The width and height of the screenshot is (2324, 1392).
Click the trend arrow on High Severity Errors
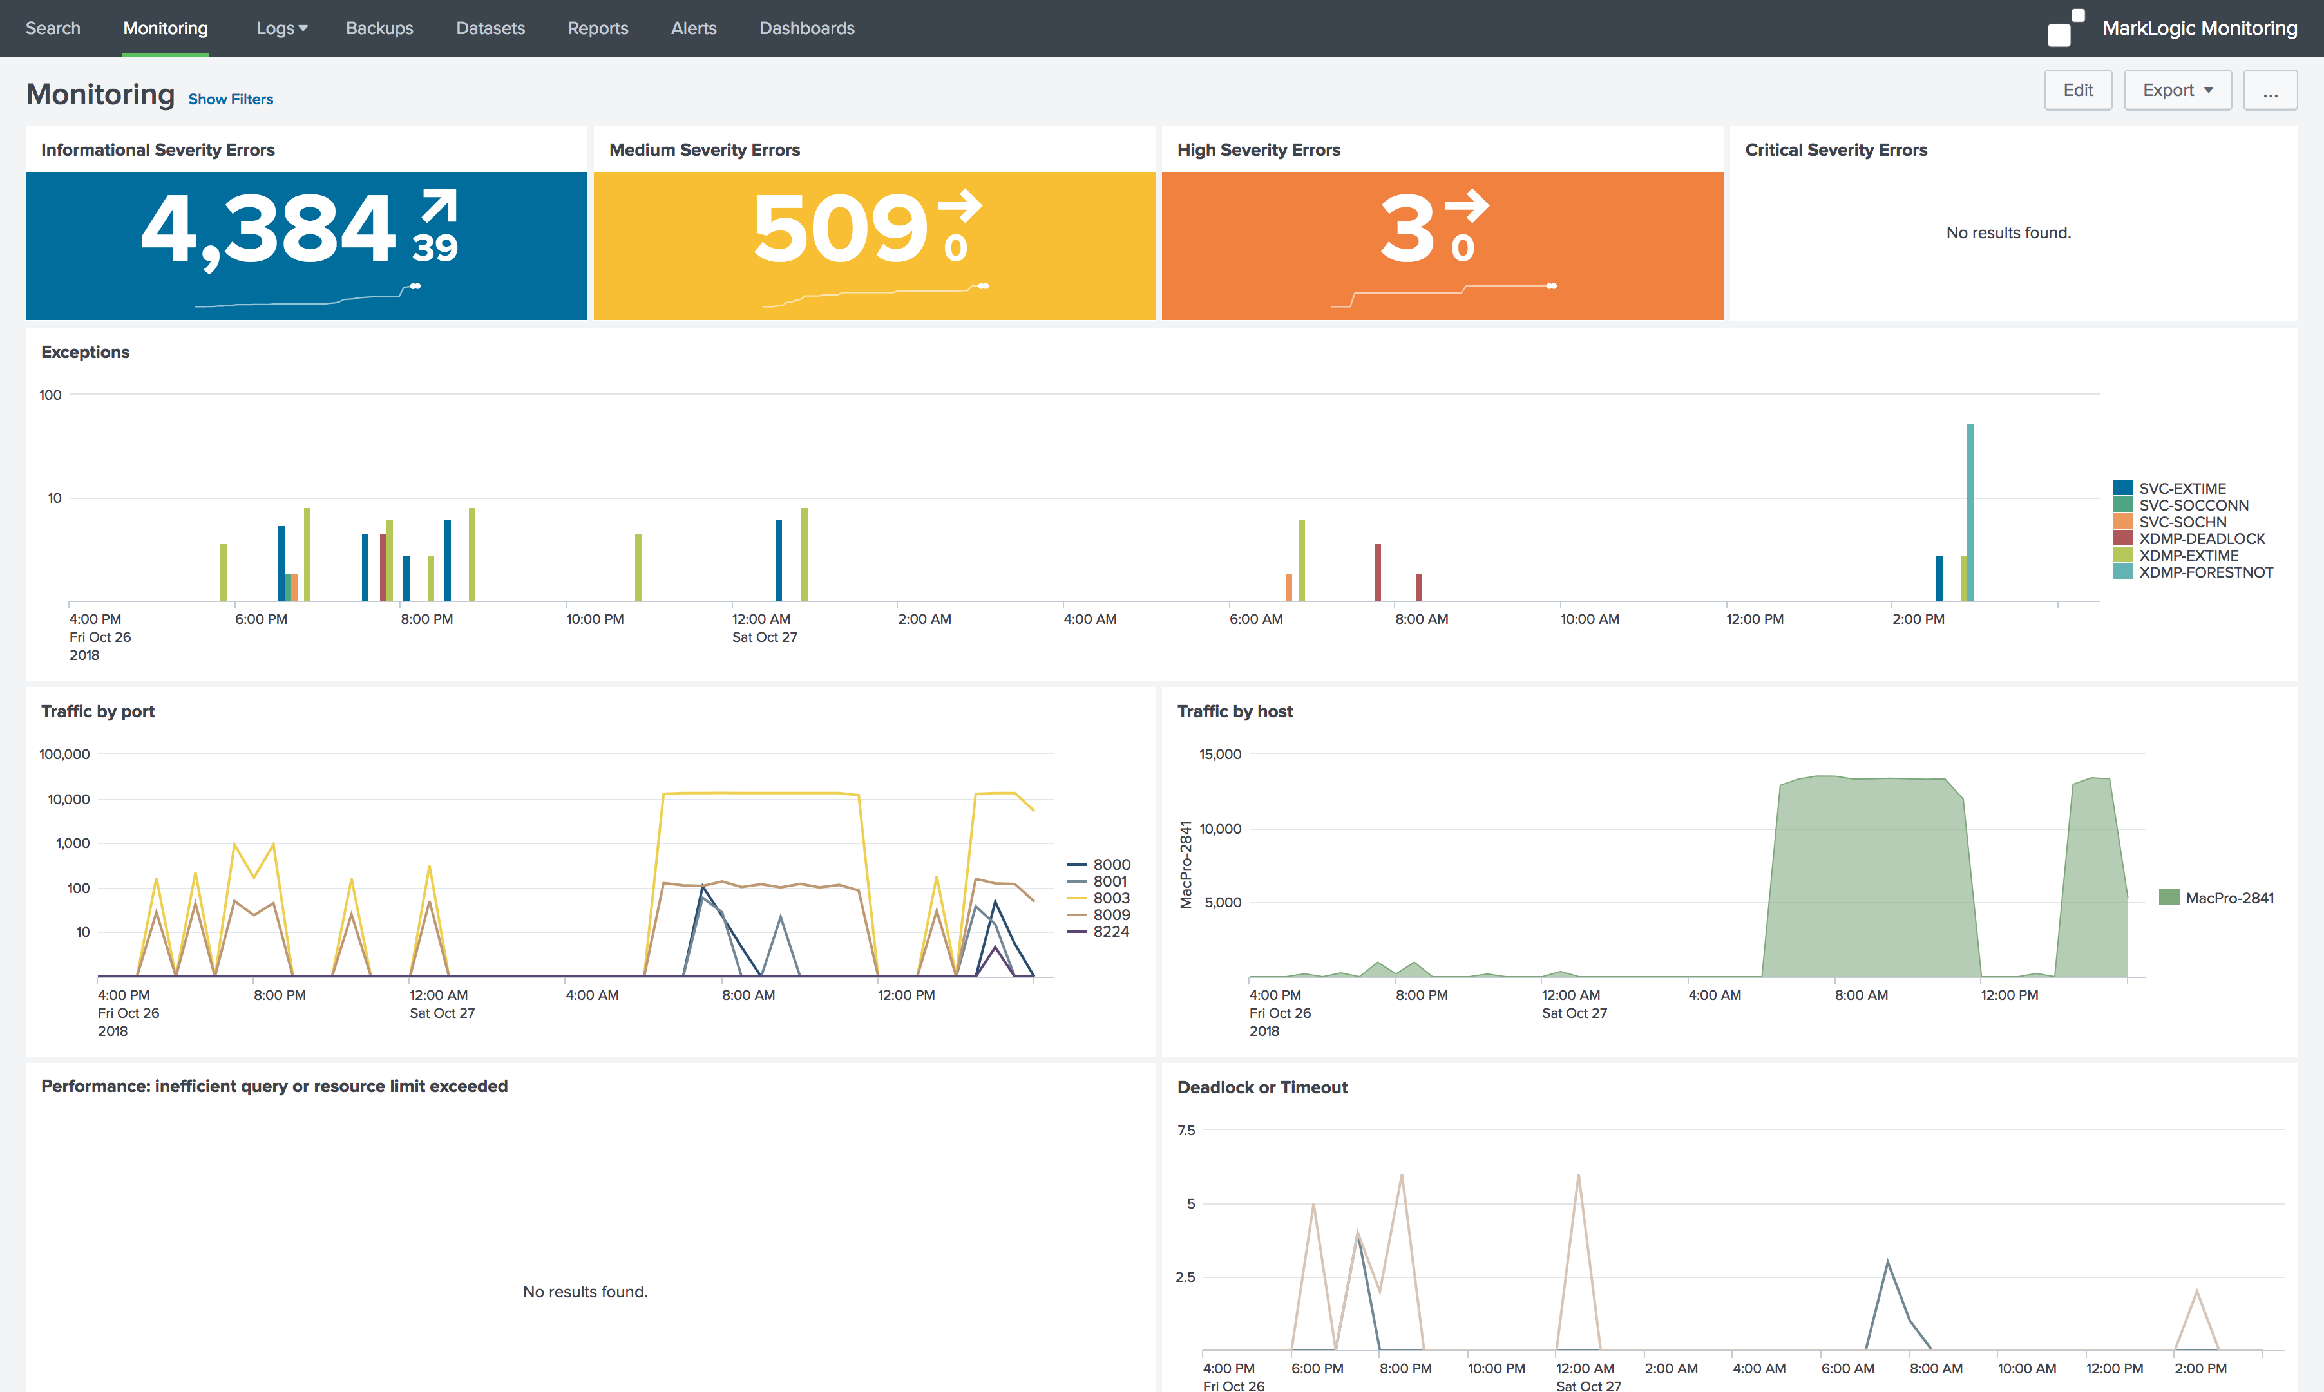tap(1467, 205)
